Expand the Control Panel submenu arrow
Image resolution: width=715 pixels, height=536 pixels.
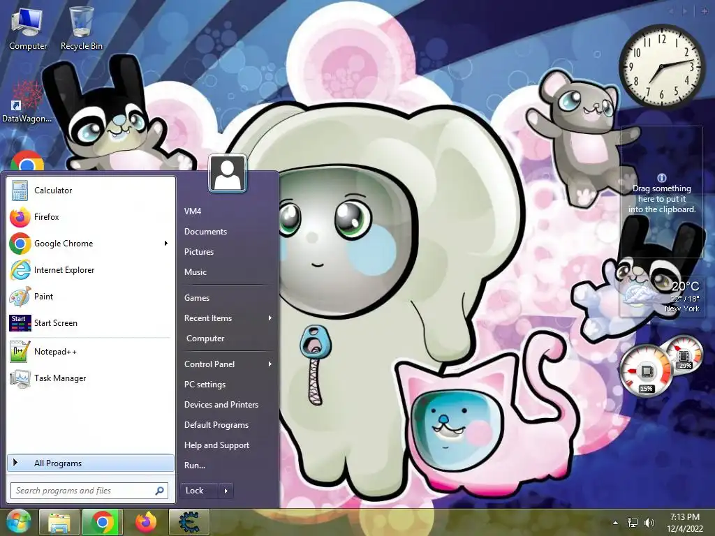coord(270,364)
